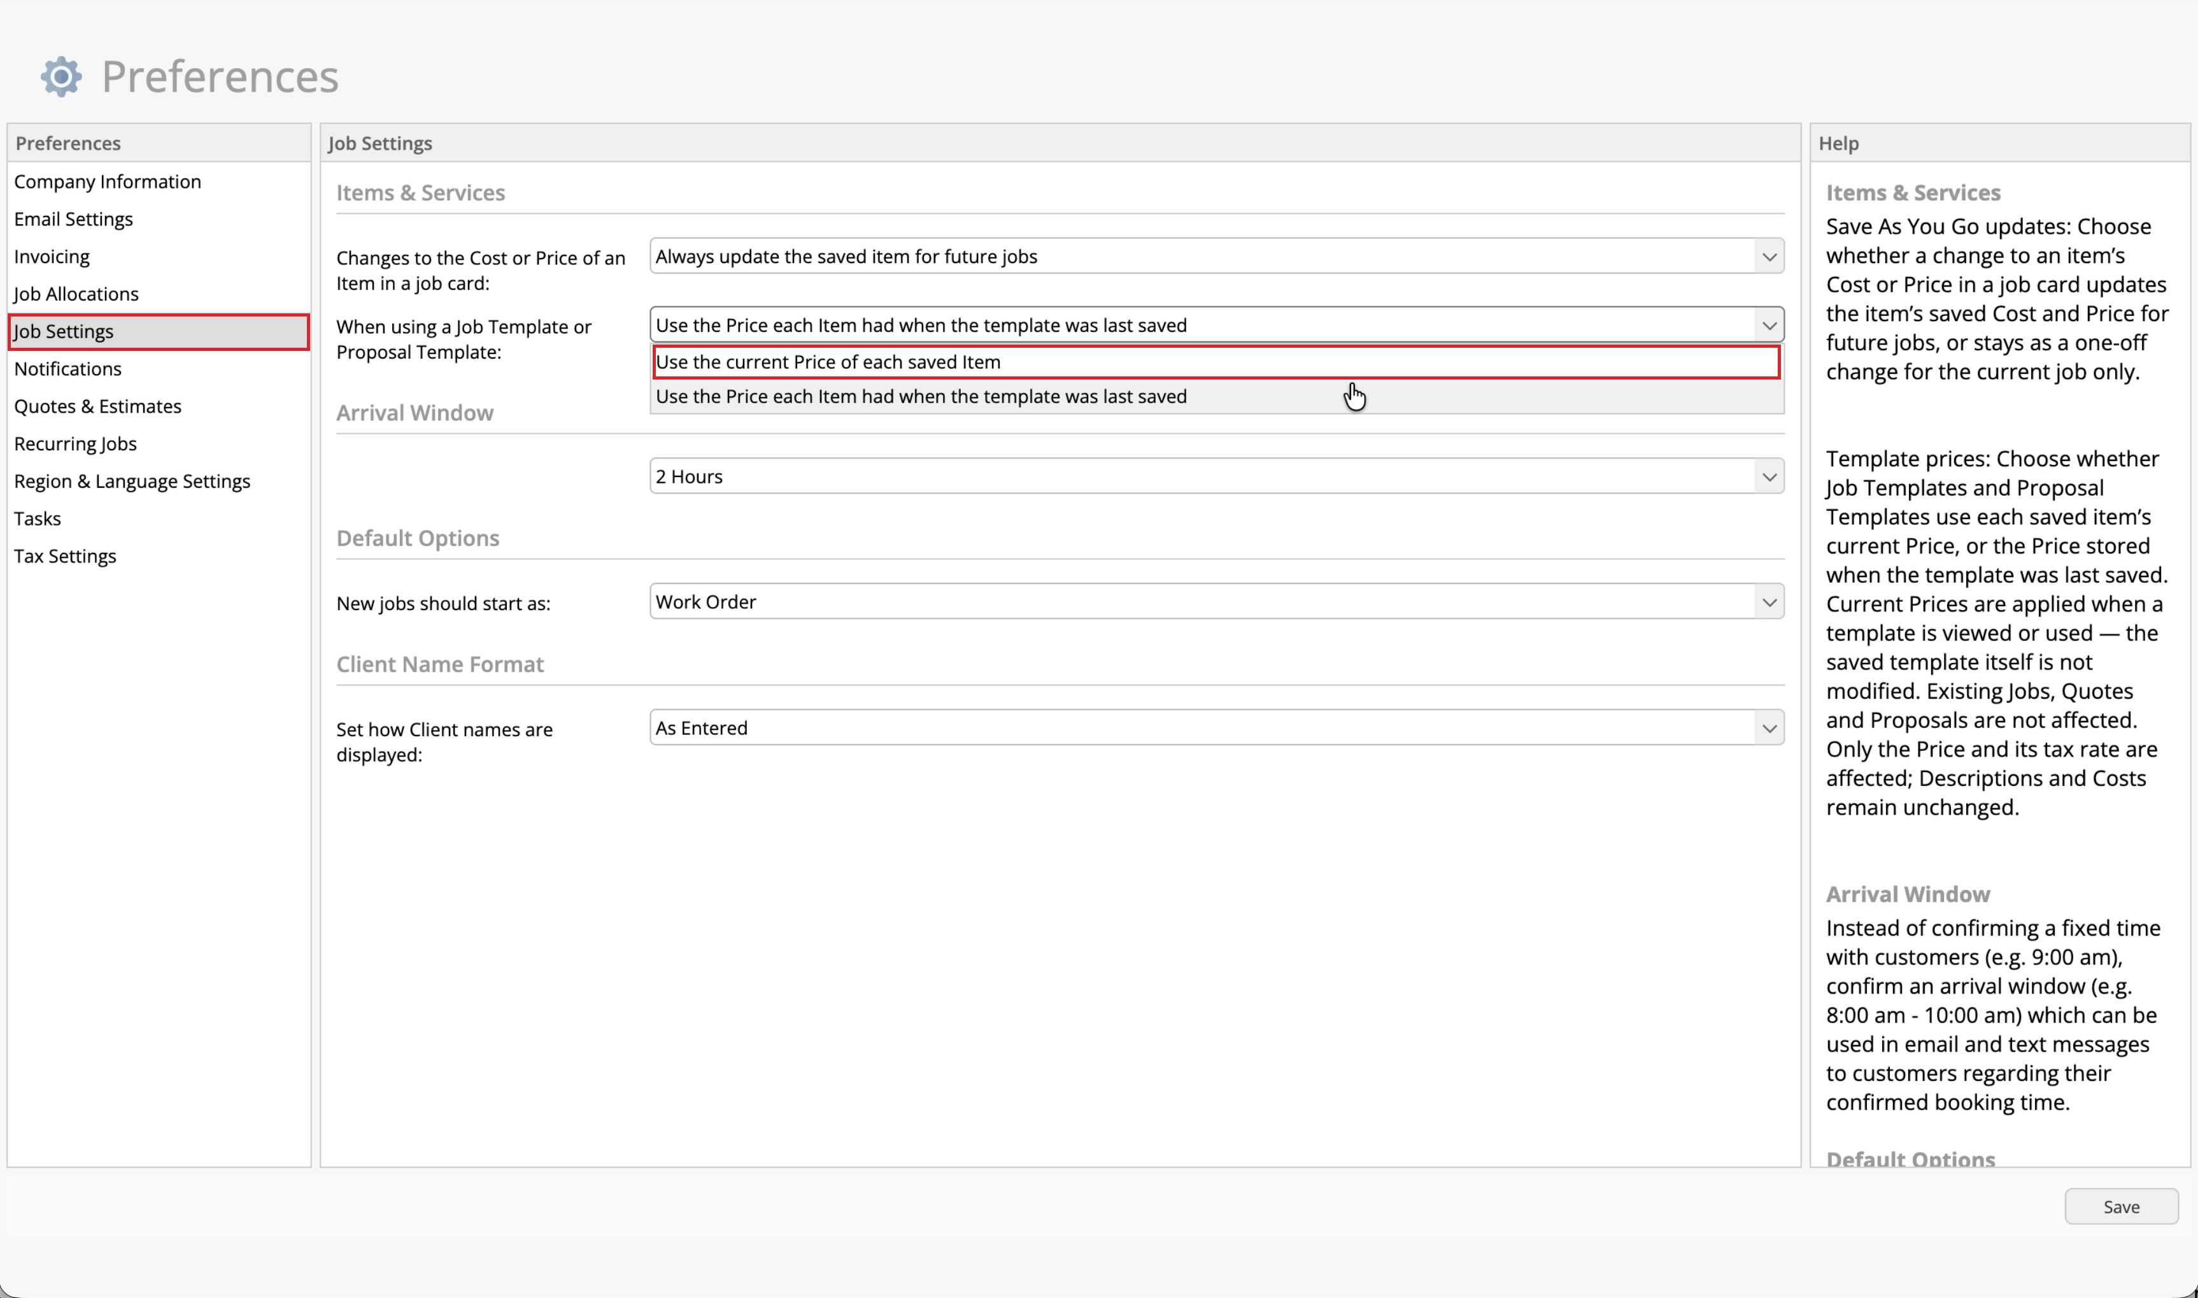Open Region & Language Settings
The width and height of the screenshot is (2198, 1298).
[x=132, y=482]
